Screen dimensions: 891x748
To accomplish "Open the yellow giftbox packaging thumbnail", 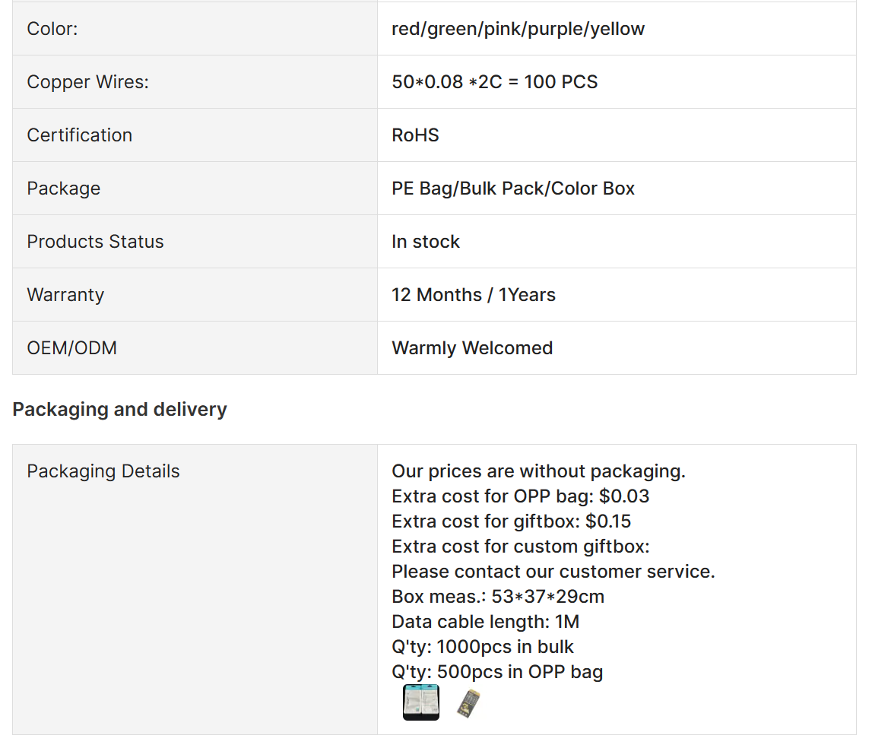I will point(471,703).
